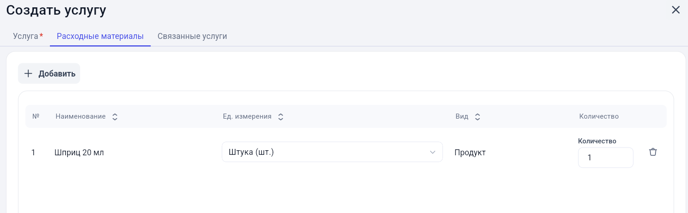Screen dimensions: 688x213
Task: Select the Шприц 20 мл item name
Action: (79, 153)
